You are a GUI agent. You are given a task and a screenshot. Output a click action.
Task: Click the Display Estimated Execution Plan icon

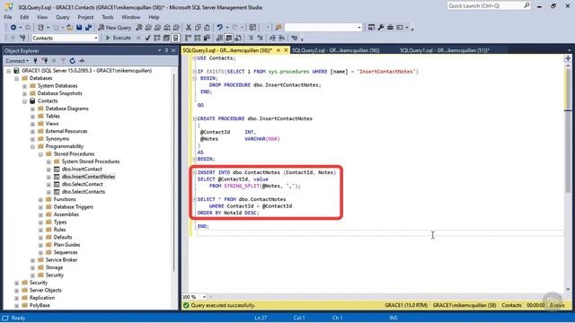pyautogui.click(x=157, y=38)
